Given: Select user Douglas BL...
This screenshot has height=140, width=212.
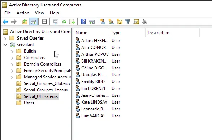Looking at the screenshot, I should (x=94, y=75).
